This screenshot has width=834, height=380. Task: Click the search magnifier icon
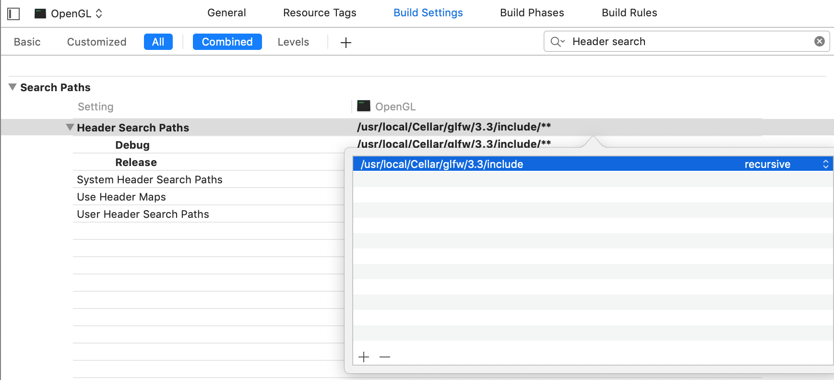pyautogui.click(x=557, y=42)
